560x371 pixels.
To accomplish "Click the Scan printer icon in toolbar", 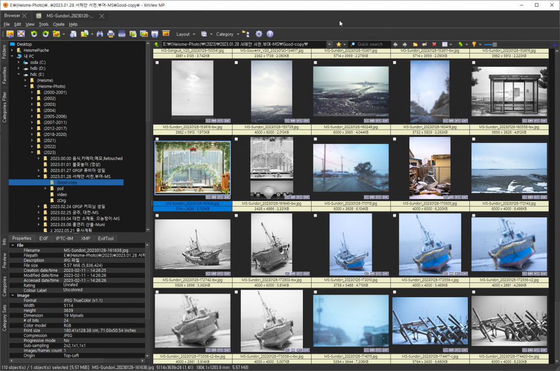I will click(122, 34).
